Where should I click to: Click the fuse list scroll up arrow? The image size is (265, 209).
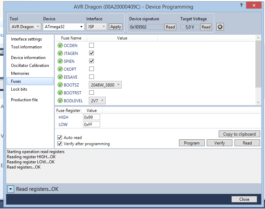coord(258,38)
